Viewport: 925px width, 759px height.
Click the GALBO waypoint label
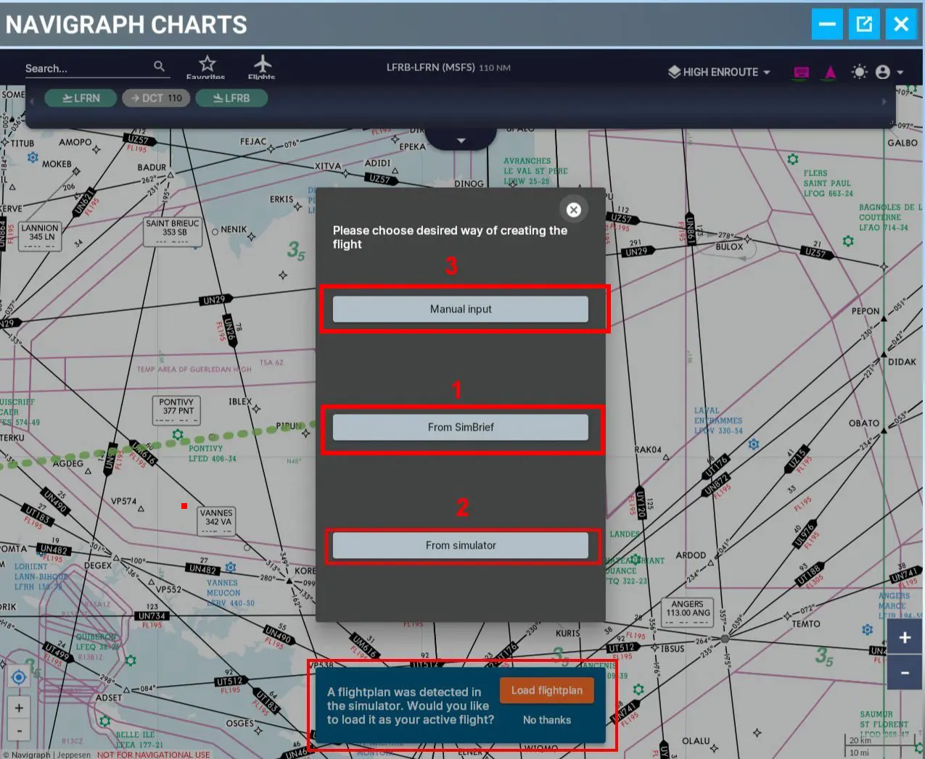(x=903, y=143)
